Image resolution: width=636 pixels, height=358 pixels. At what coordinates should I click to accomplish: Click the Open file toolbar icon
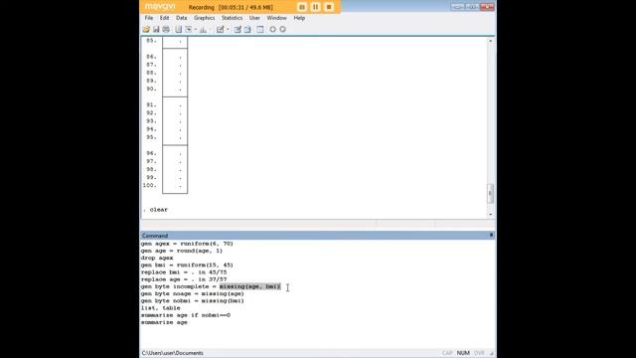(x=146, y=29)
